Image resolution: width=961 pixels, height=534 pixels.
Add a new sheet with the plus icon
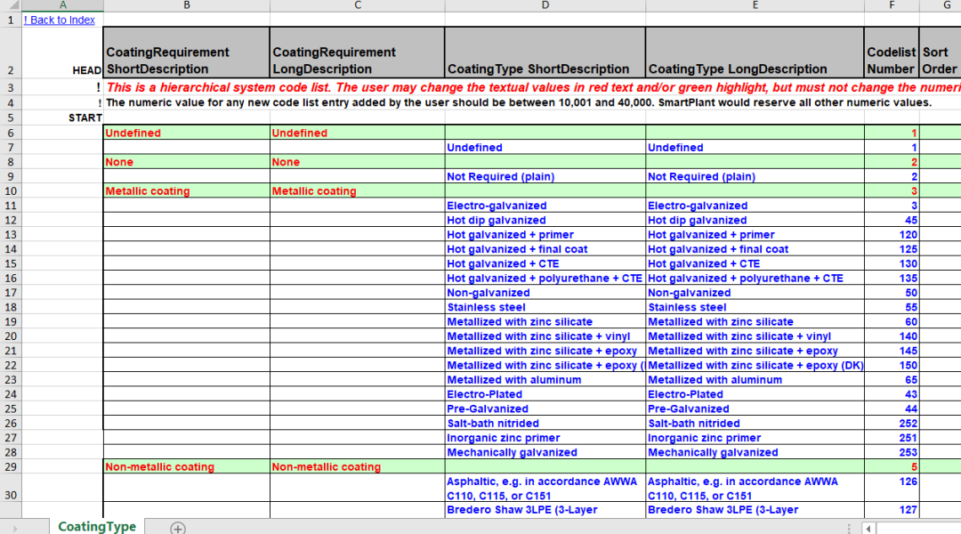pos(178,528)
